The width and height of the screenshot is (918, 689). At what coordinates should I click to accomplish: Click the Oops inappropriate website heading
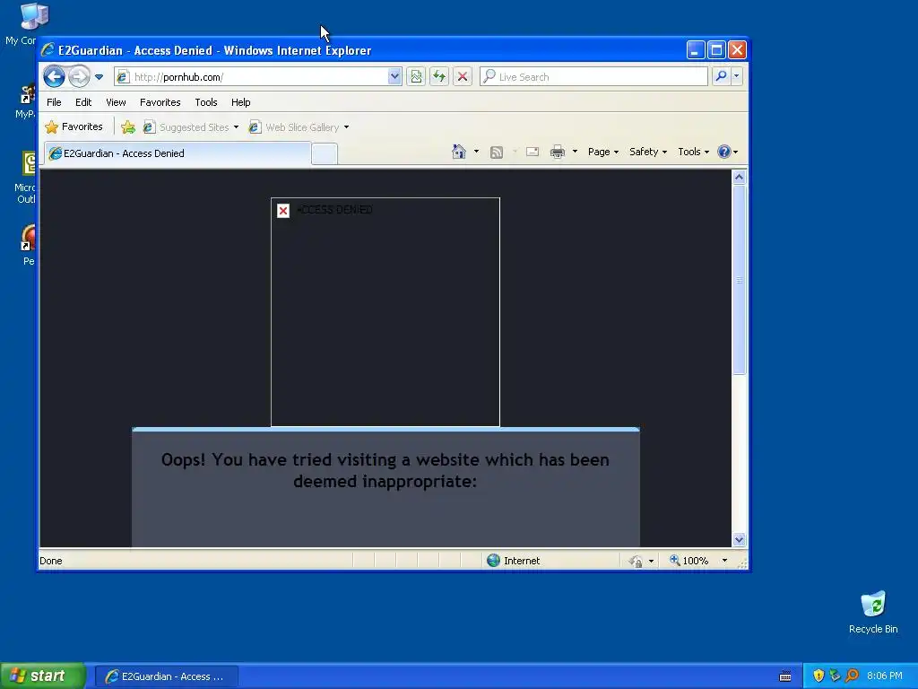pos(385,470)
